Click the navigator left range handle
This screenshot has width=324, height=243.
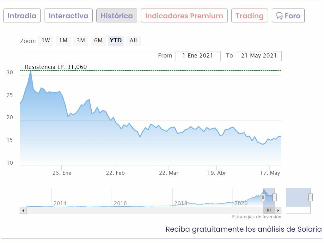pyautogui.click(x=263, y=197)
